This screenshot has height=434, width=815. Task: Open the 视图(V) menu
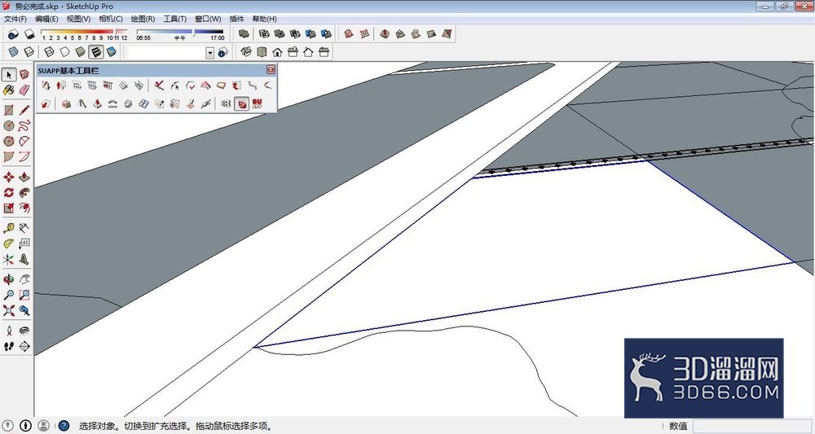coord(78,19)
